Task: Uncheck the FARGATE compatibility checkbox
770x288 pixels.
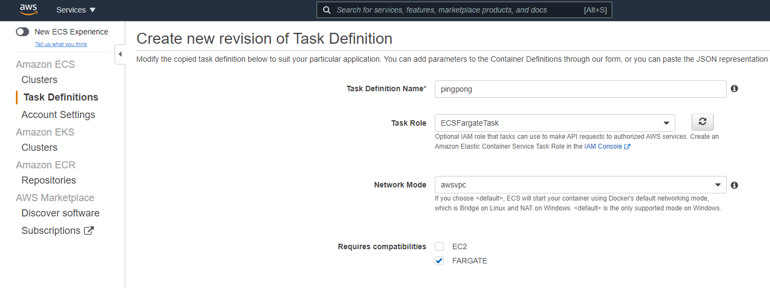Action: click(439, 261)
